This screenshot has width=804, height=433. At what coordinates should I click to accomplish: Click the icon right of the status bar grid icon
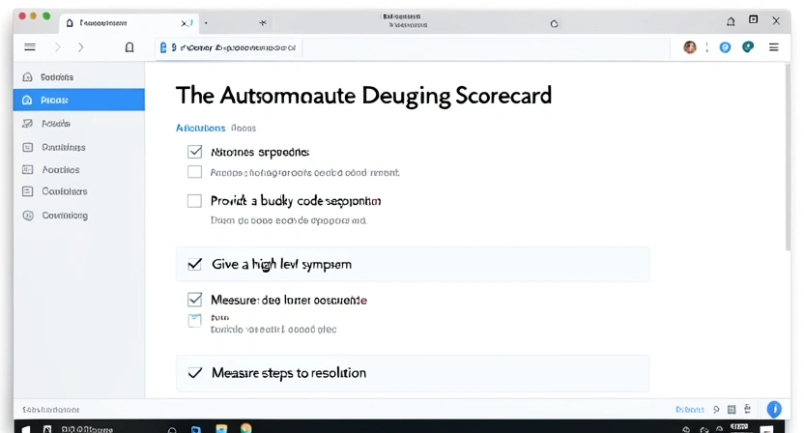pyautogui.click(x=748, y=409)
